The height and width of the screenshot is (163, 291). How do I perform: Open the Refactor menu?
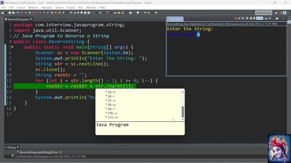click(33, 7)
